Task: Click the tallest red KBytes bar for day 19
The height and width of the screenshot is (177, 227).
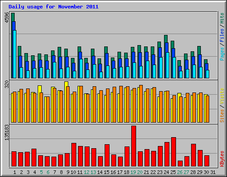Action: click(x=133, y=146)
